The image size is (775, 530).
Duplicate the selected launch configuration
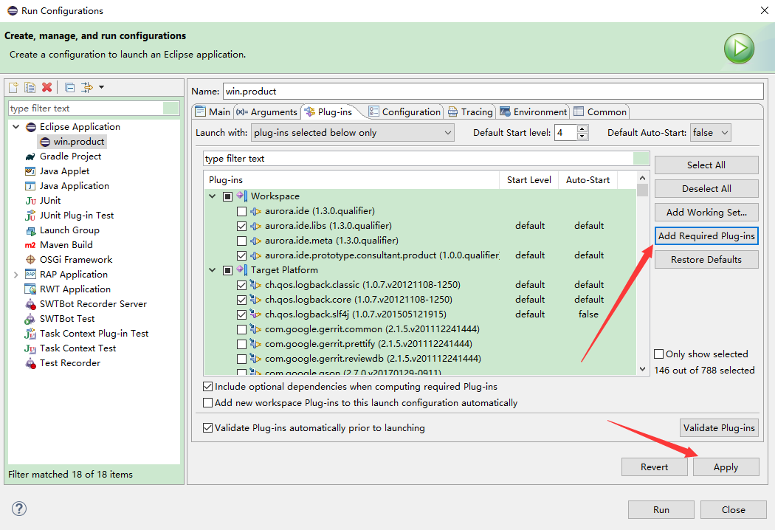pos(30,87)
